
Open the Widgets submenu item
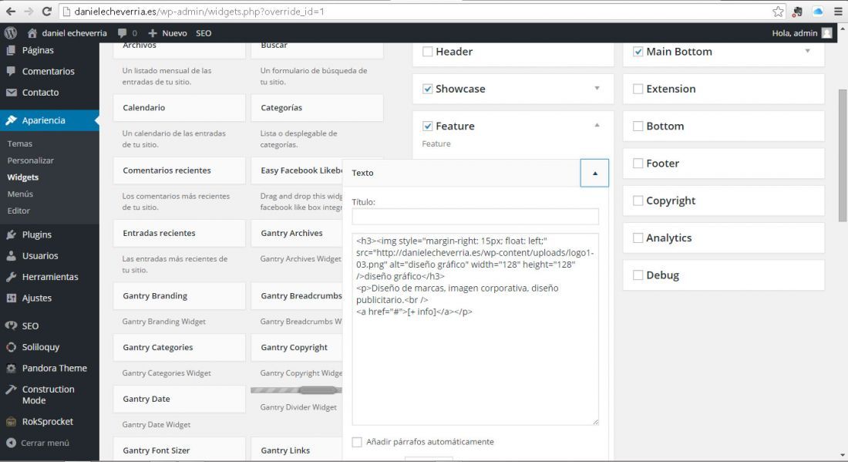(x=22, y=177)
